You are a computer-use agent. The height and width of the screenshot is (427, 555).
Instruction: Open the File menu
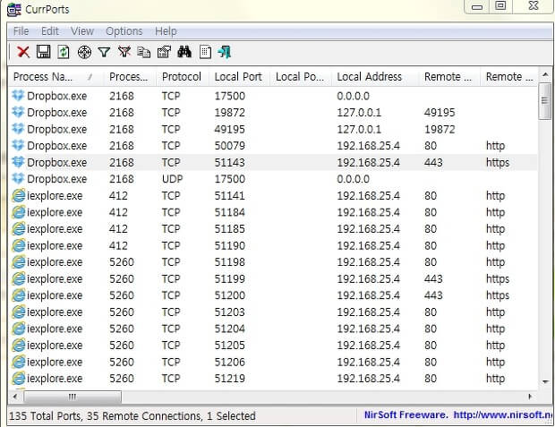(x=21, y=31)
